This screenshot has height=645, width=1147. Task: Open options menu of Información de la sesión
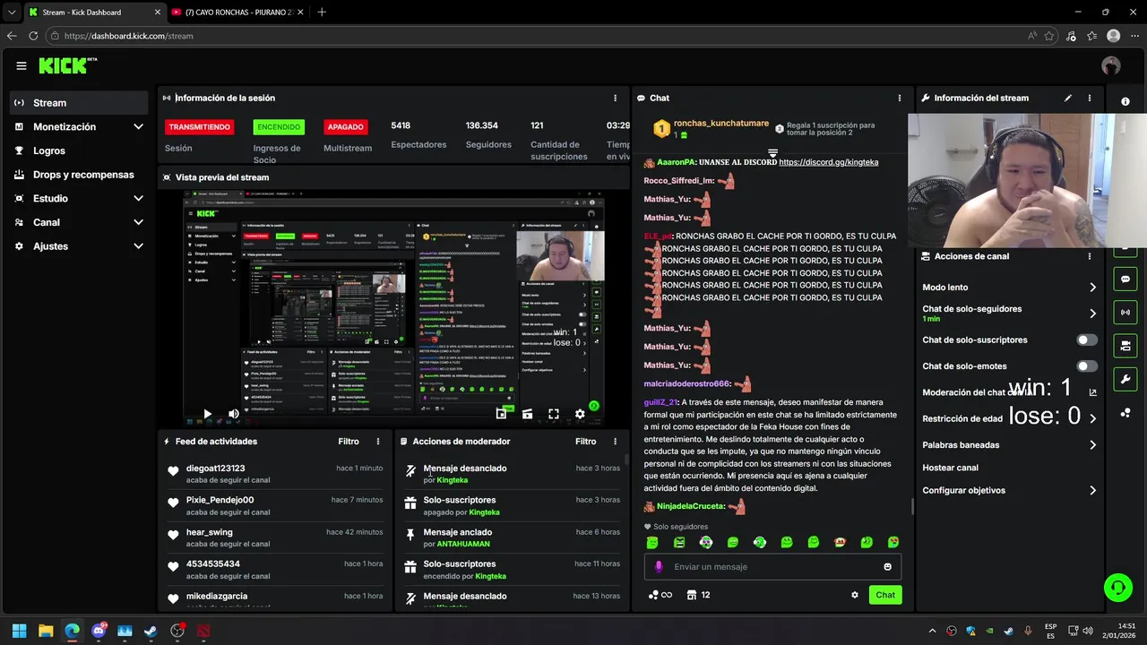(615, 98)
